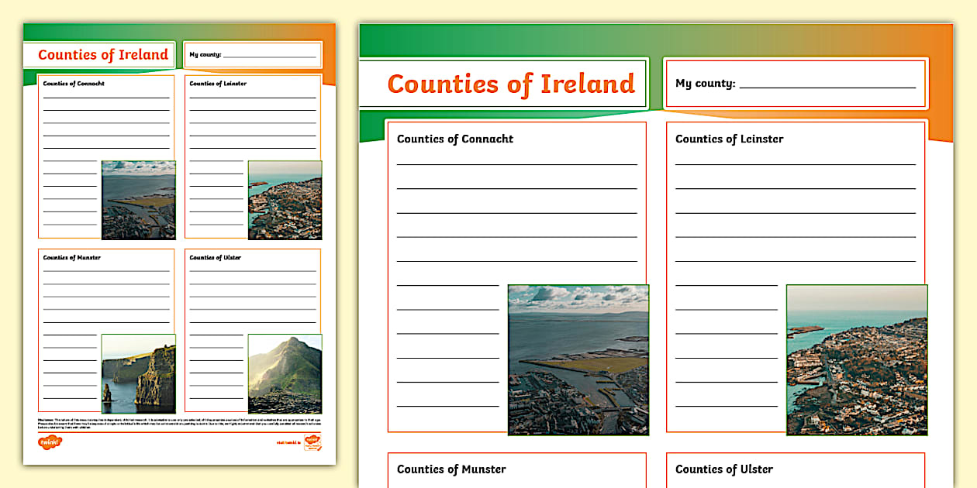Click the Munster cliffs photo on the thumbnail
Image resolution: width=977 pixels, height=488 pixels.
coord(138,374)
